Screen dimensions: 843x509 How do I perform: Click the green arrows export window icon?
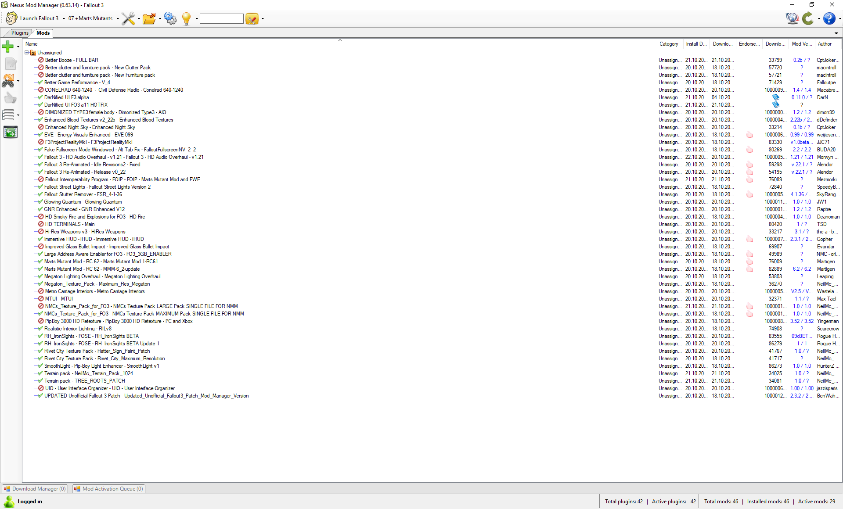point(10,132)
